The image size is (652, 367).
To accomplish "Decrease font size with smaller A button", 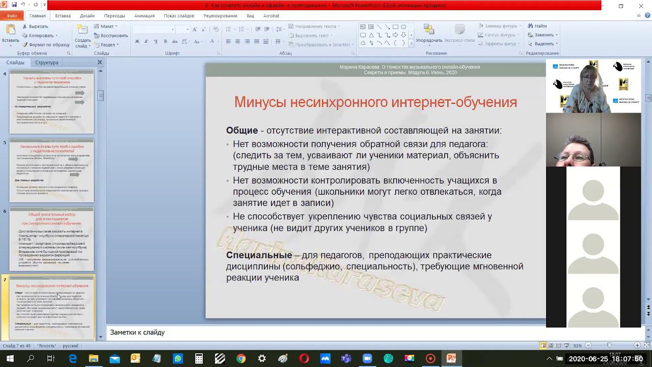I will pos(203,29).
